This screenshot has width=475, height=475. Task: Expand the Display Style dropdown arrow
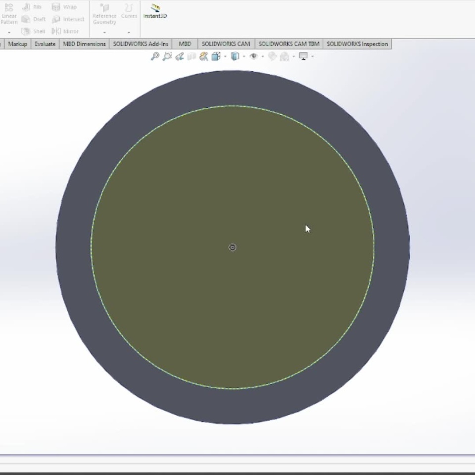[244, 56]
